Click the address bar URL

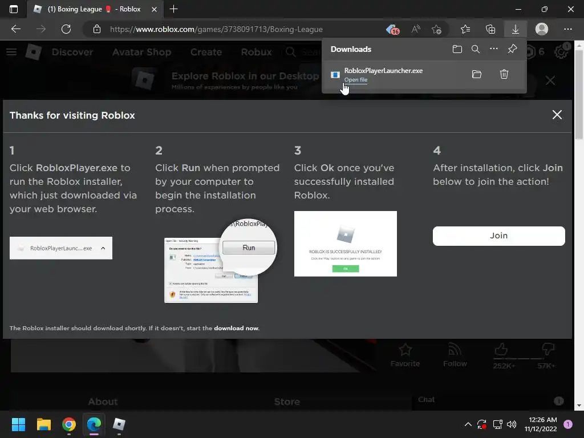tap(216, 29)
